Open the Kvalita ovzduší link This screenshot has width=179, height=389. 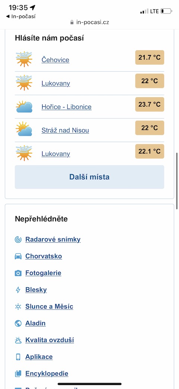click(x=50, y=340)
